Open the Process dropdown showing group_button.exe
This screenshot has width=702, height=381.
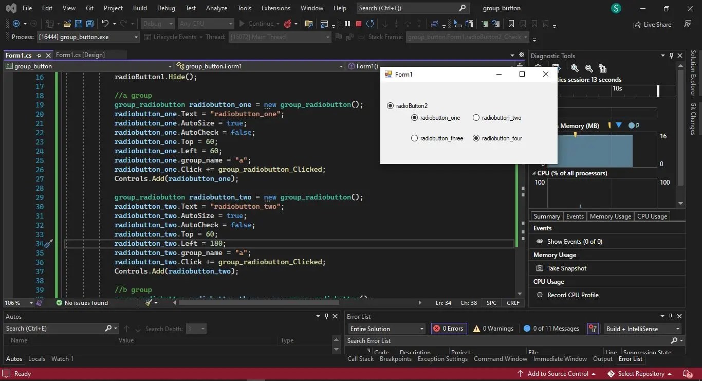[x=136, y=37]
